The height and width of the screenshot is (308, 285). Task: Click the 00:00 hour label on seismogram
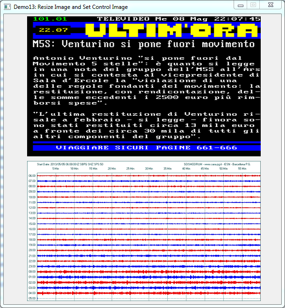(x=32, y=272)
